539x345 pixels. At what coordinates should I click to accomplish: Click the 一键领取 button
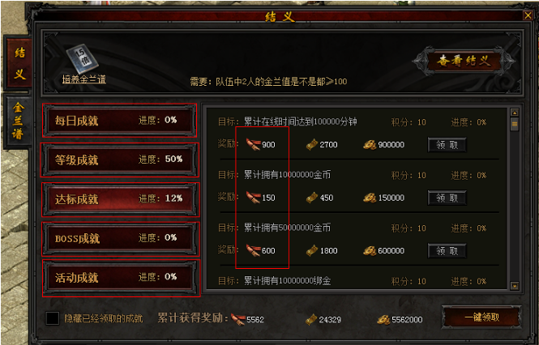481,317
